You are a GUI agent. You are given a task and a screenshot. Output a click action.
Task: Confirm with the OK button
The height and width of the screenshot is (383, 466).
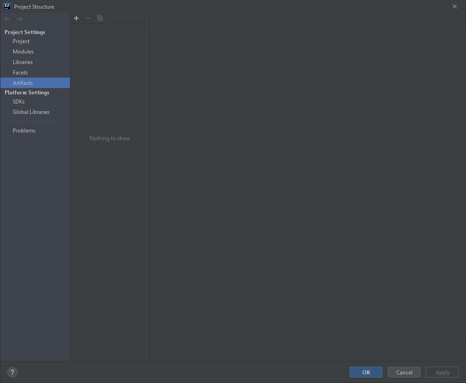coord(366,372)
